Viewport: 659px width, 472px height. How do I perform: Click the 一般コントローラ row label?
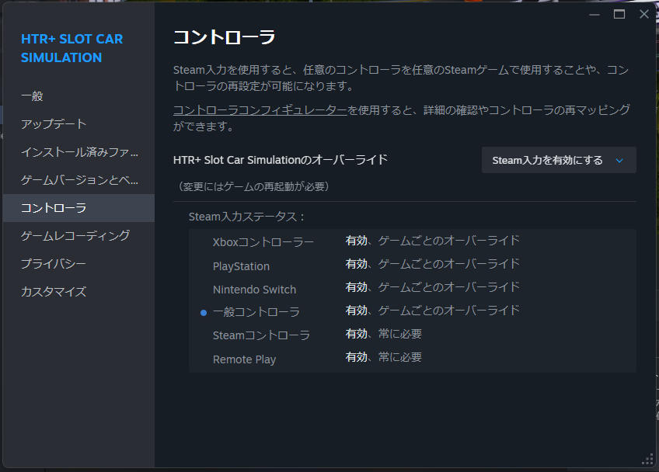pos(256,312)
